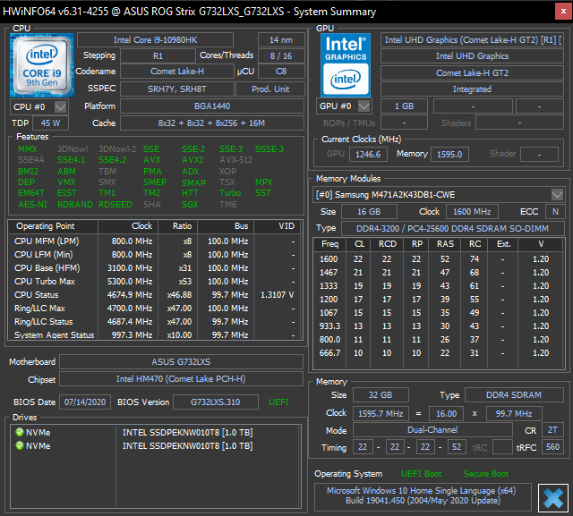Screen dimensions: 573x516
Task: Click the second NVMe drive's green check icon
Action: 20,445
